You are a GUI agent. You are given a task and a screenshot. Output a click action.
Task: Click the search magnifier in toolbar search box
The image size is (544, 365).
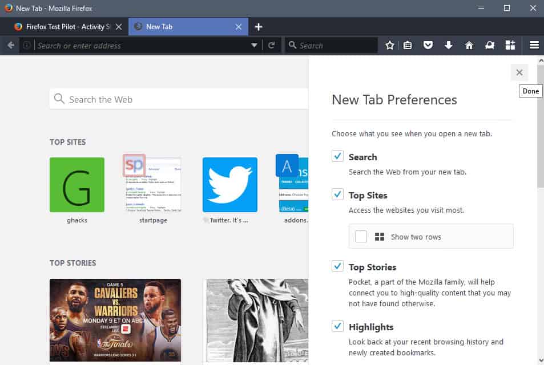(292, 46)
